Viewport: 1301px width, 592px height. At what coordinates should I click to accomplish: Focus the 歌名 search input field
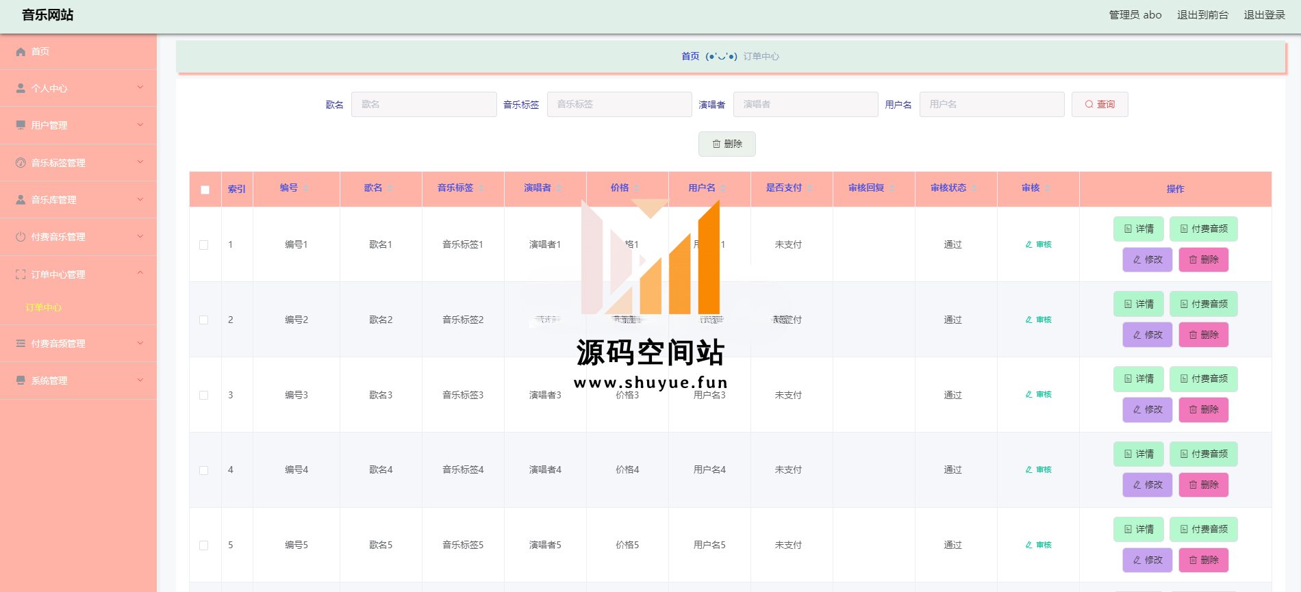click(x=424, y=104)
